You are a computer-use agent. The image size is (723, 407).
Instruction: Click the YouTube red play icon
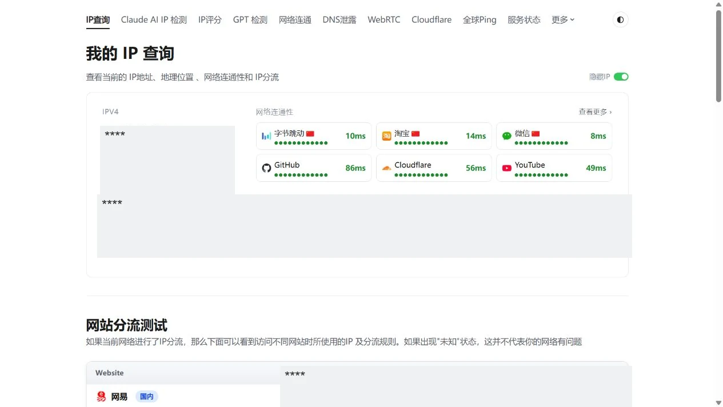(507, 168)
